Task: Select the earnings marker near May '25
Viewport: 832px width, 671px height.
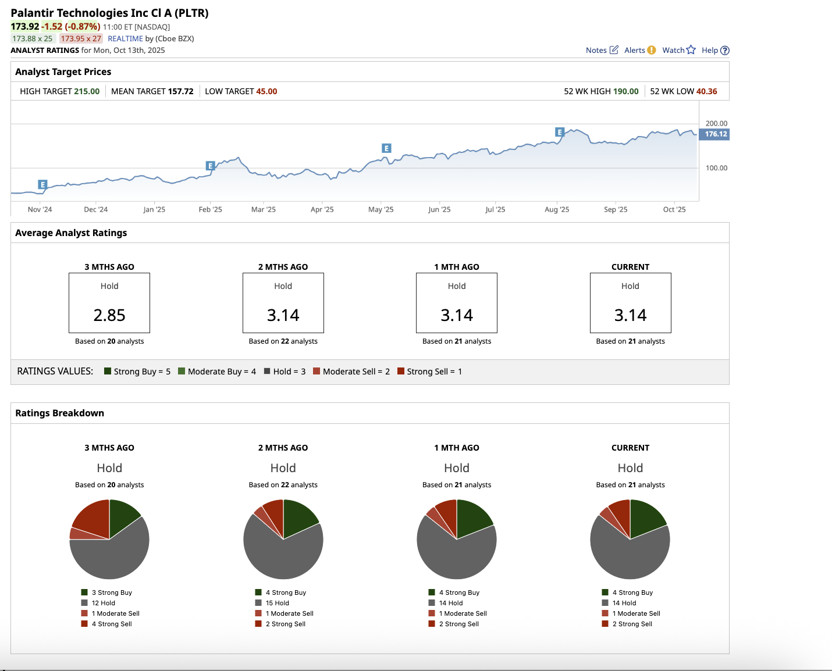Action: point(386,148)
